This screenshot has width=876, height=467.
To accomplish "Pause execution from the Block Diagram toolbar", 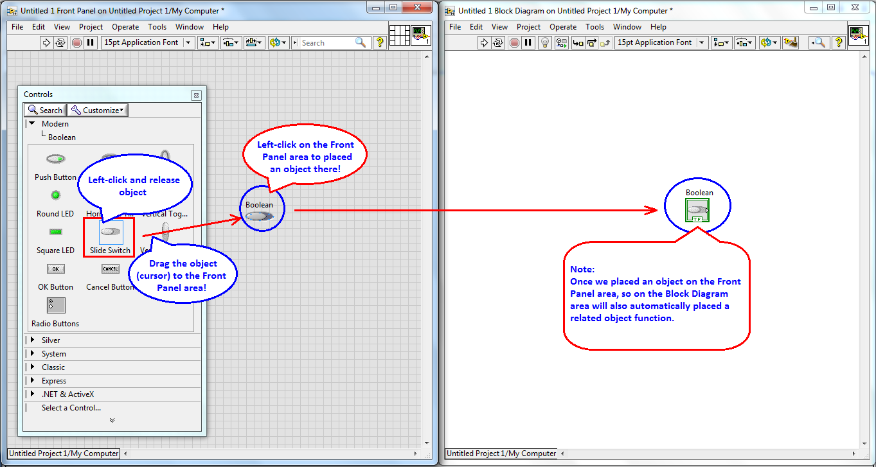I will 529,42.
